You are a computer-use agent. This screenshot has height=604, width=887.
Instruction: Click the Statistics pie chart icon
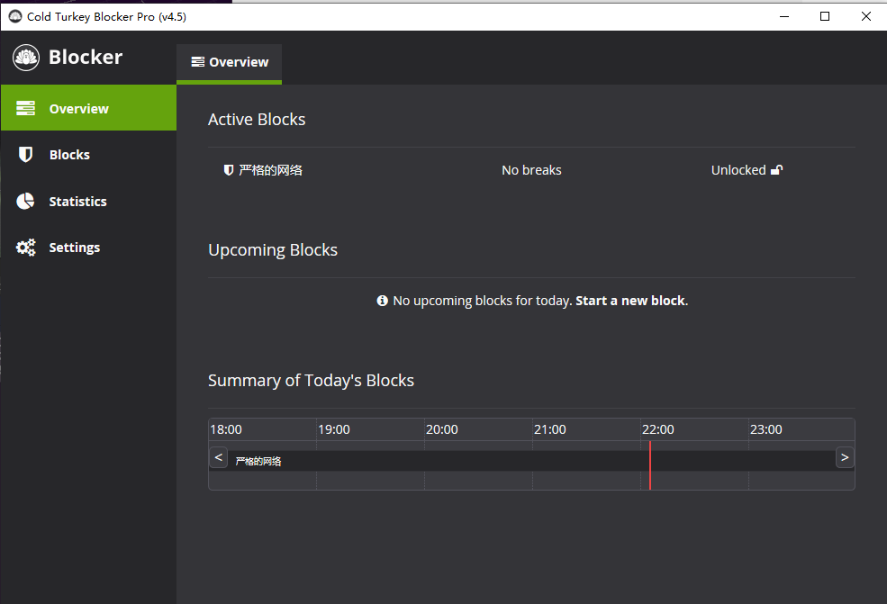coord(25,202)
